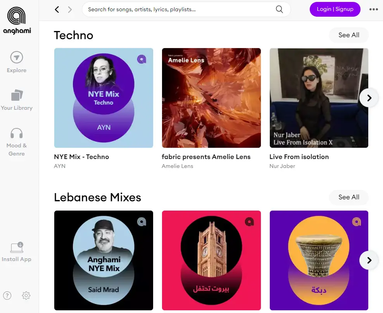Open the Anghami NYE Mix Said Mrad cover
The height and width of the screenshot is (313, 383).
tap(104, 260)
